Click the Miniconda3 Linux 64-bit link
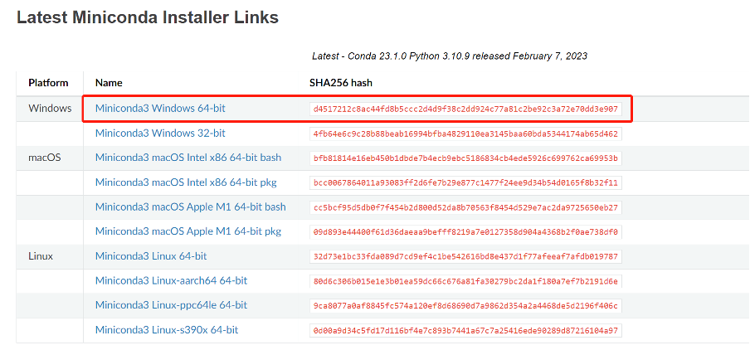Screen dimensions: 750x350 coord(151,256)
